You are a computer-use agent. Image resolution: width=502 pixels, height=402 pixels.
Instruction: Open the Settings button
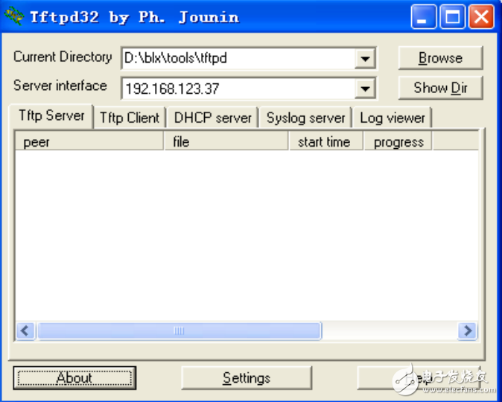pyautogui.click(x=246, y=378)
